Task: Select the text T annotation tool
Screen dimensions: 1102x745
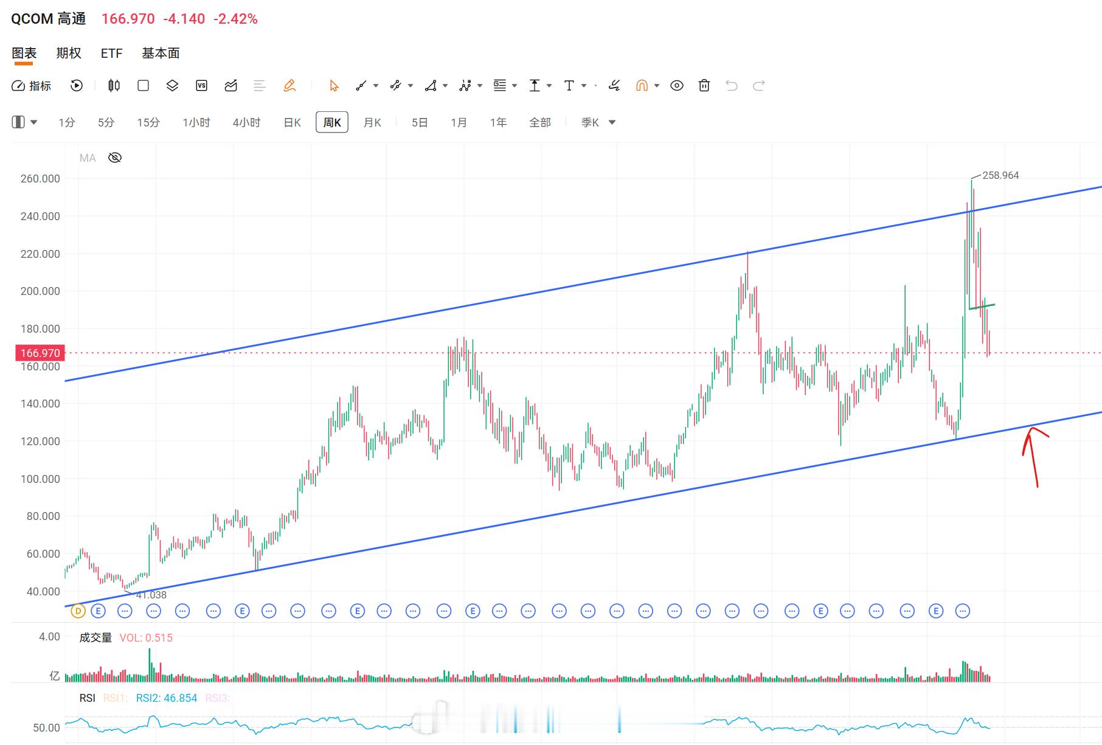Action: pos(569,86)
